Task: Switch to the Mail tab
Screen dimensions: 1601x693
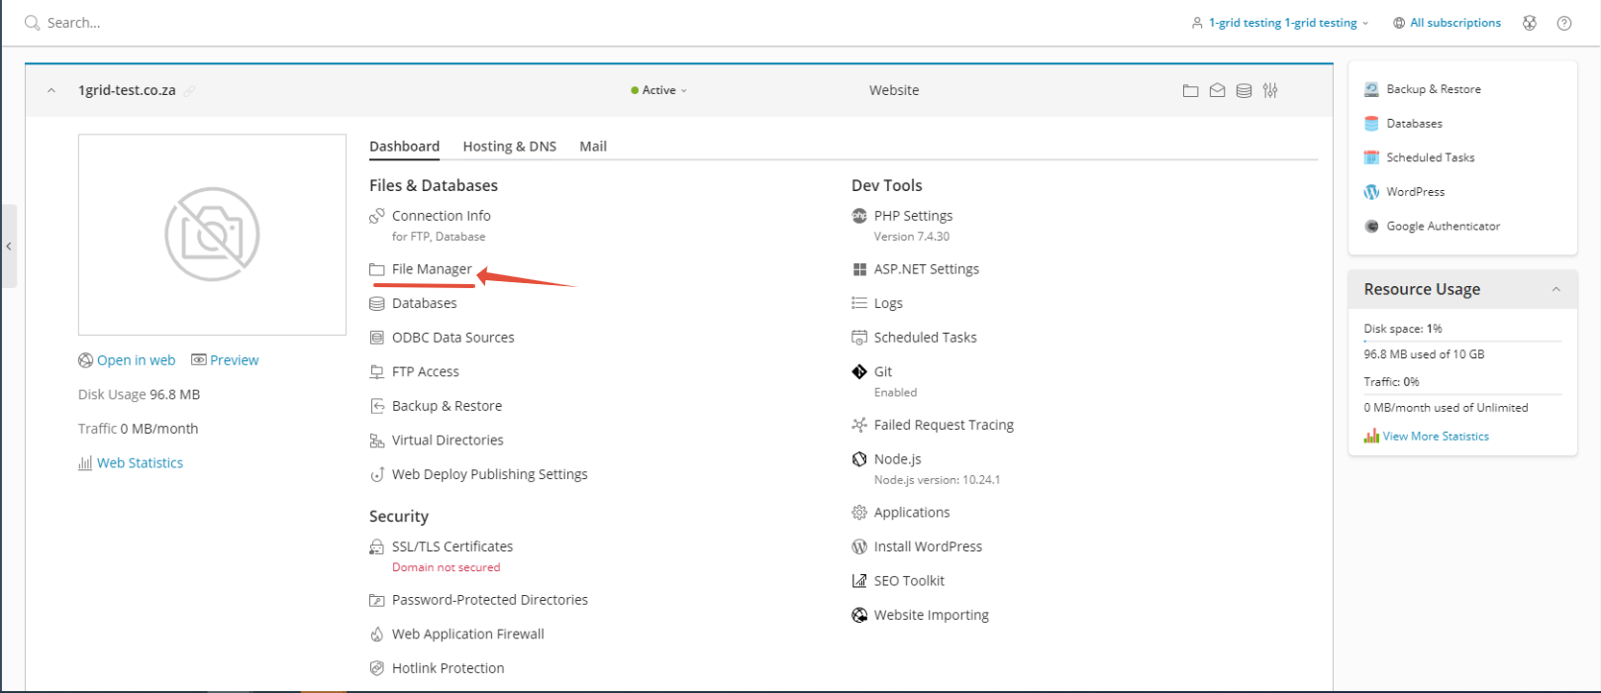Action: [x=593, y=147]
